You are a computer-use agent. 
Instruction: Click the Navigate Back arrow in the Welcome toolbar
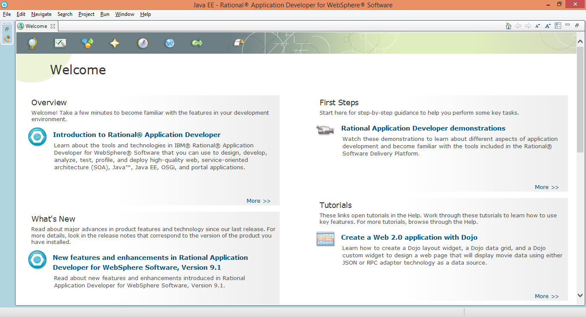[x=518, y=26]
